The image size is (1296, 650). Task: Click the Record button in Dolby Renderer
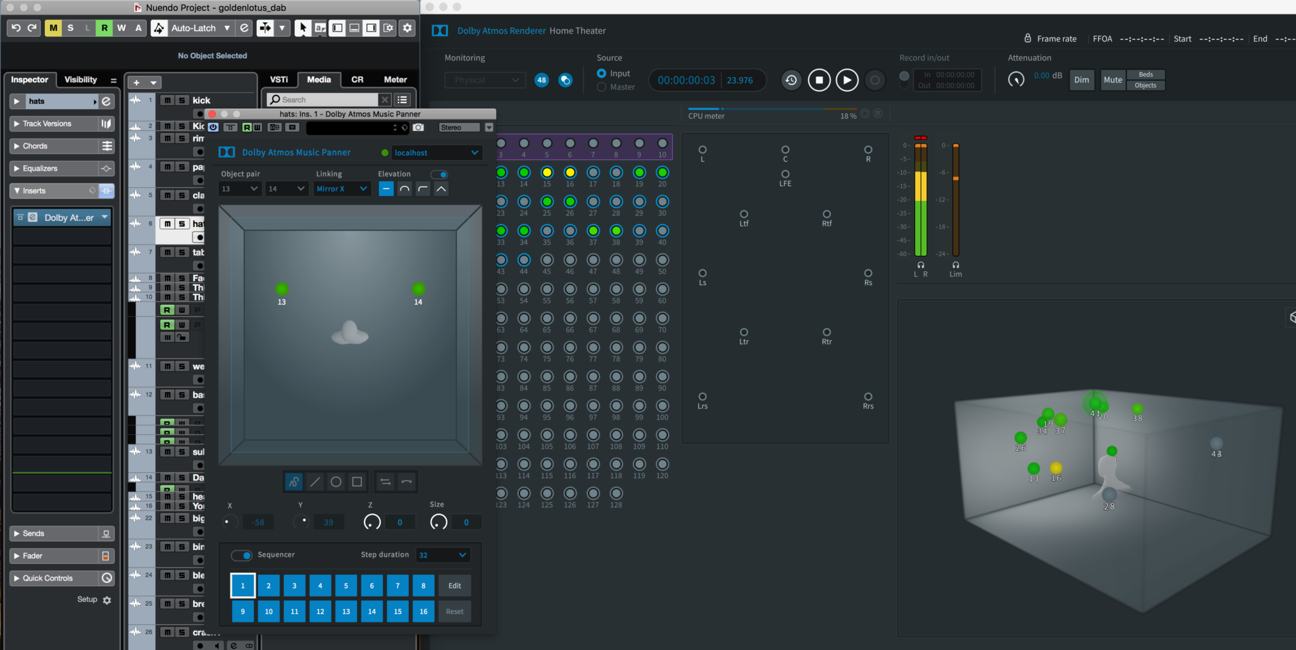pos(875,80)
